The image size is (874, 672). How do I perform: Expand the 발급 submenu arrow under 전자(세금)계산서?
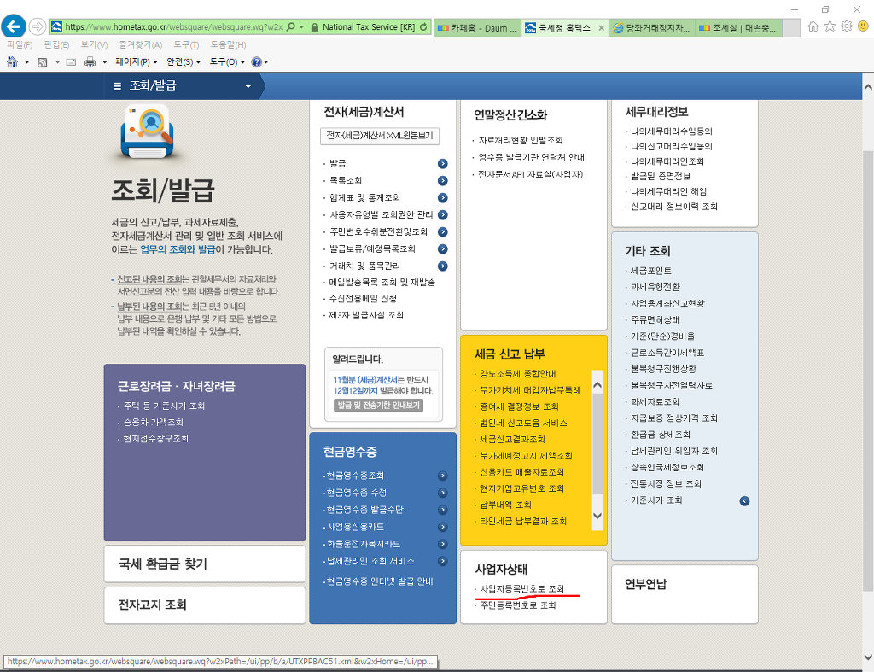(x=443, y=163)
